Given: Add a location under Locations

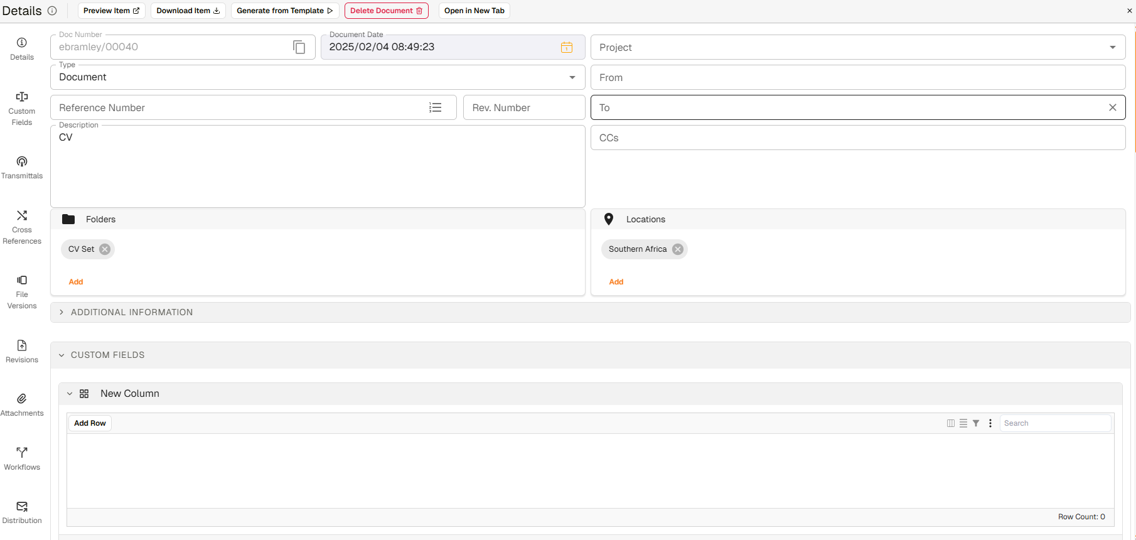Looking at the screenshot, I should (616, 282).
